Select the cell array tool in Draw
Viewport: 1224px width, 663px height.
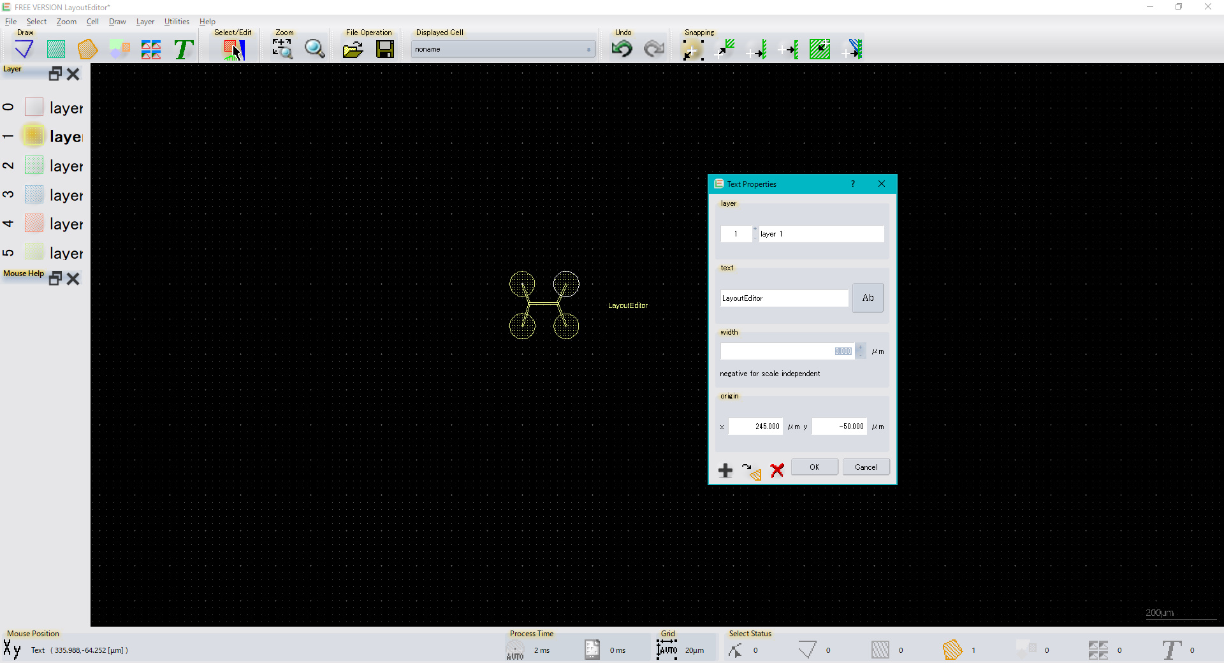click(x=151, y=49)
